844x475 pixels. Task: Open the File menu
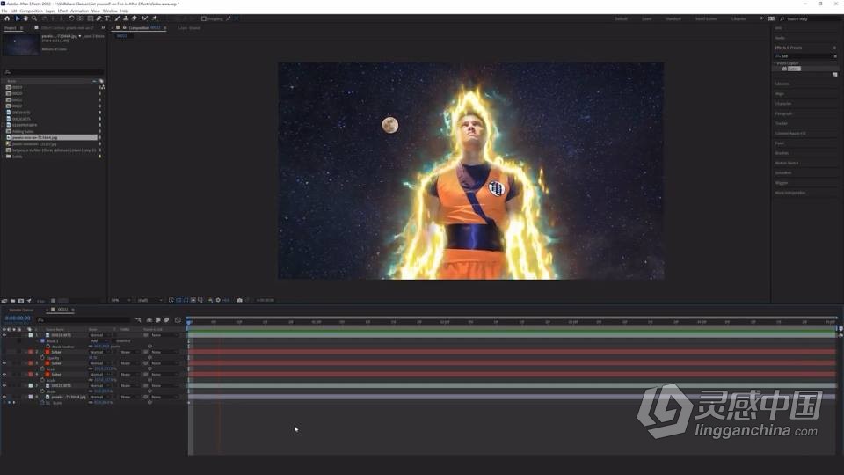(4, 11)
